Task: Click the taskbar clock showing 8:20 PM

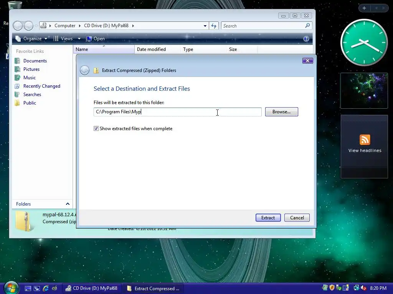Action: point(378,288)
